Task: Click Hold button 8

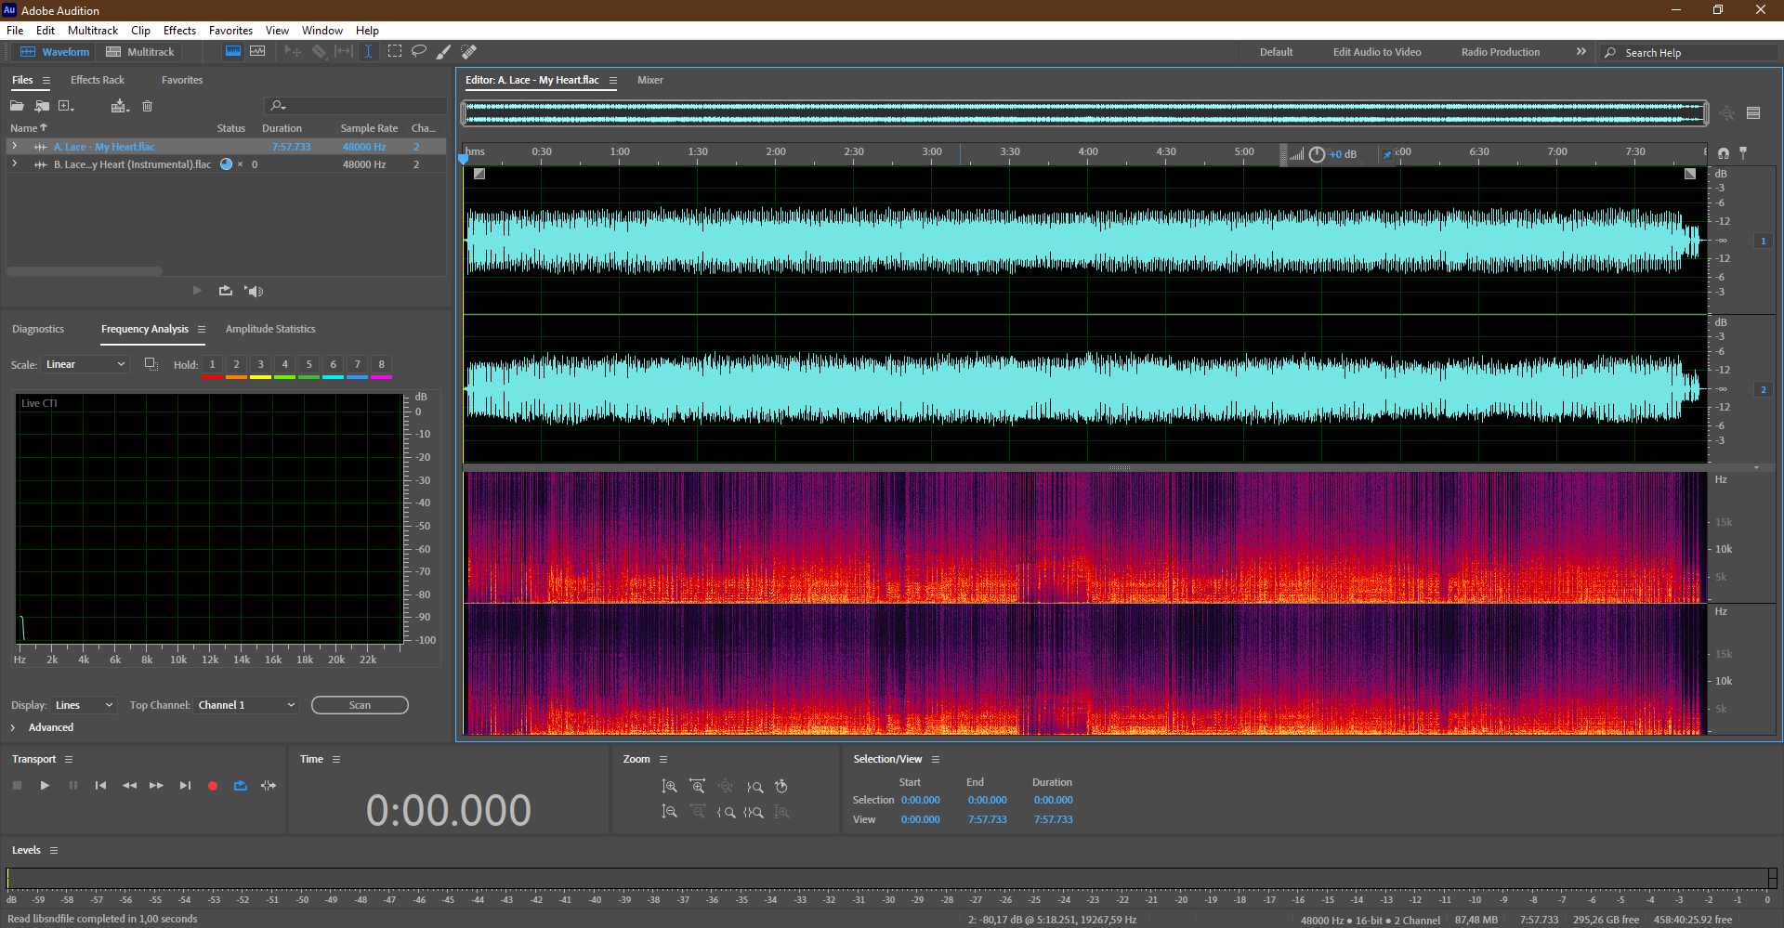Action: [382, 364]
